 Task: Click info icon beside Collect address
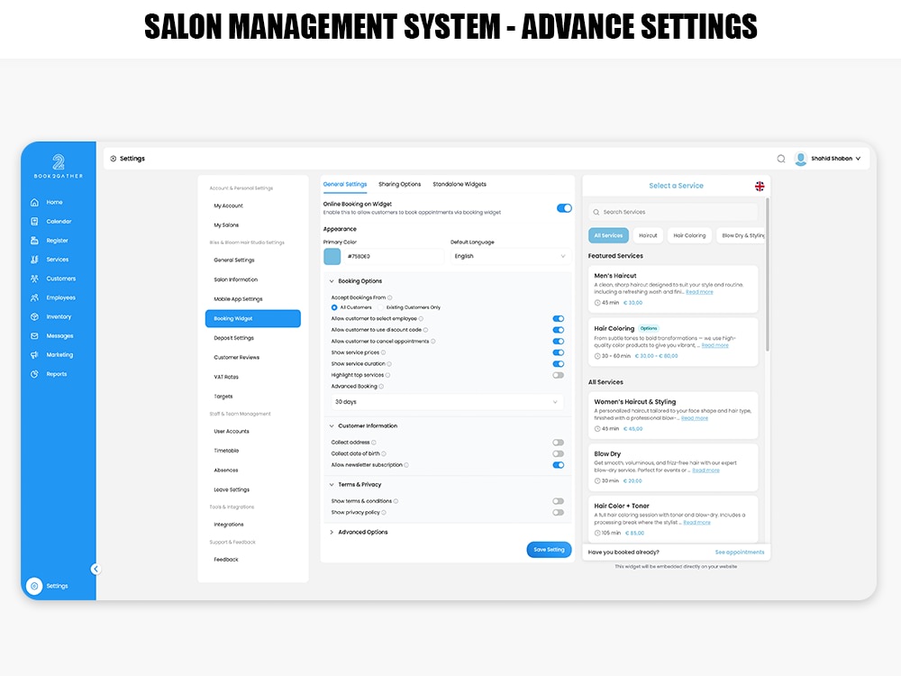374,443
